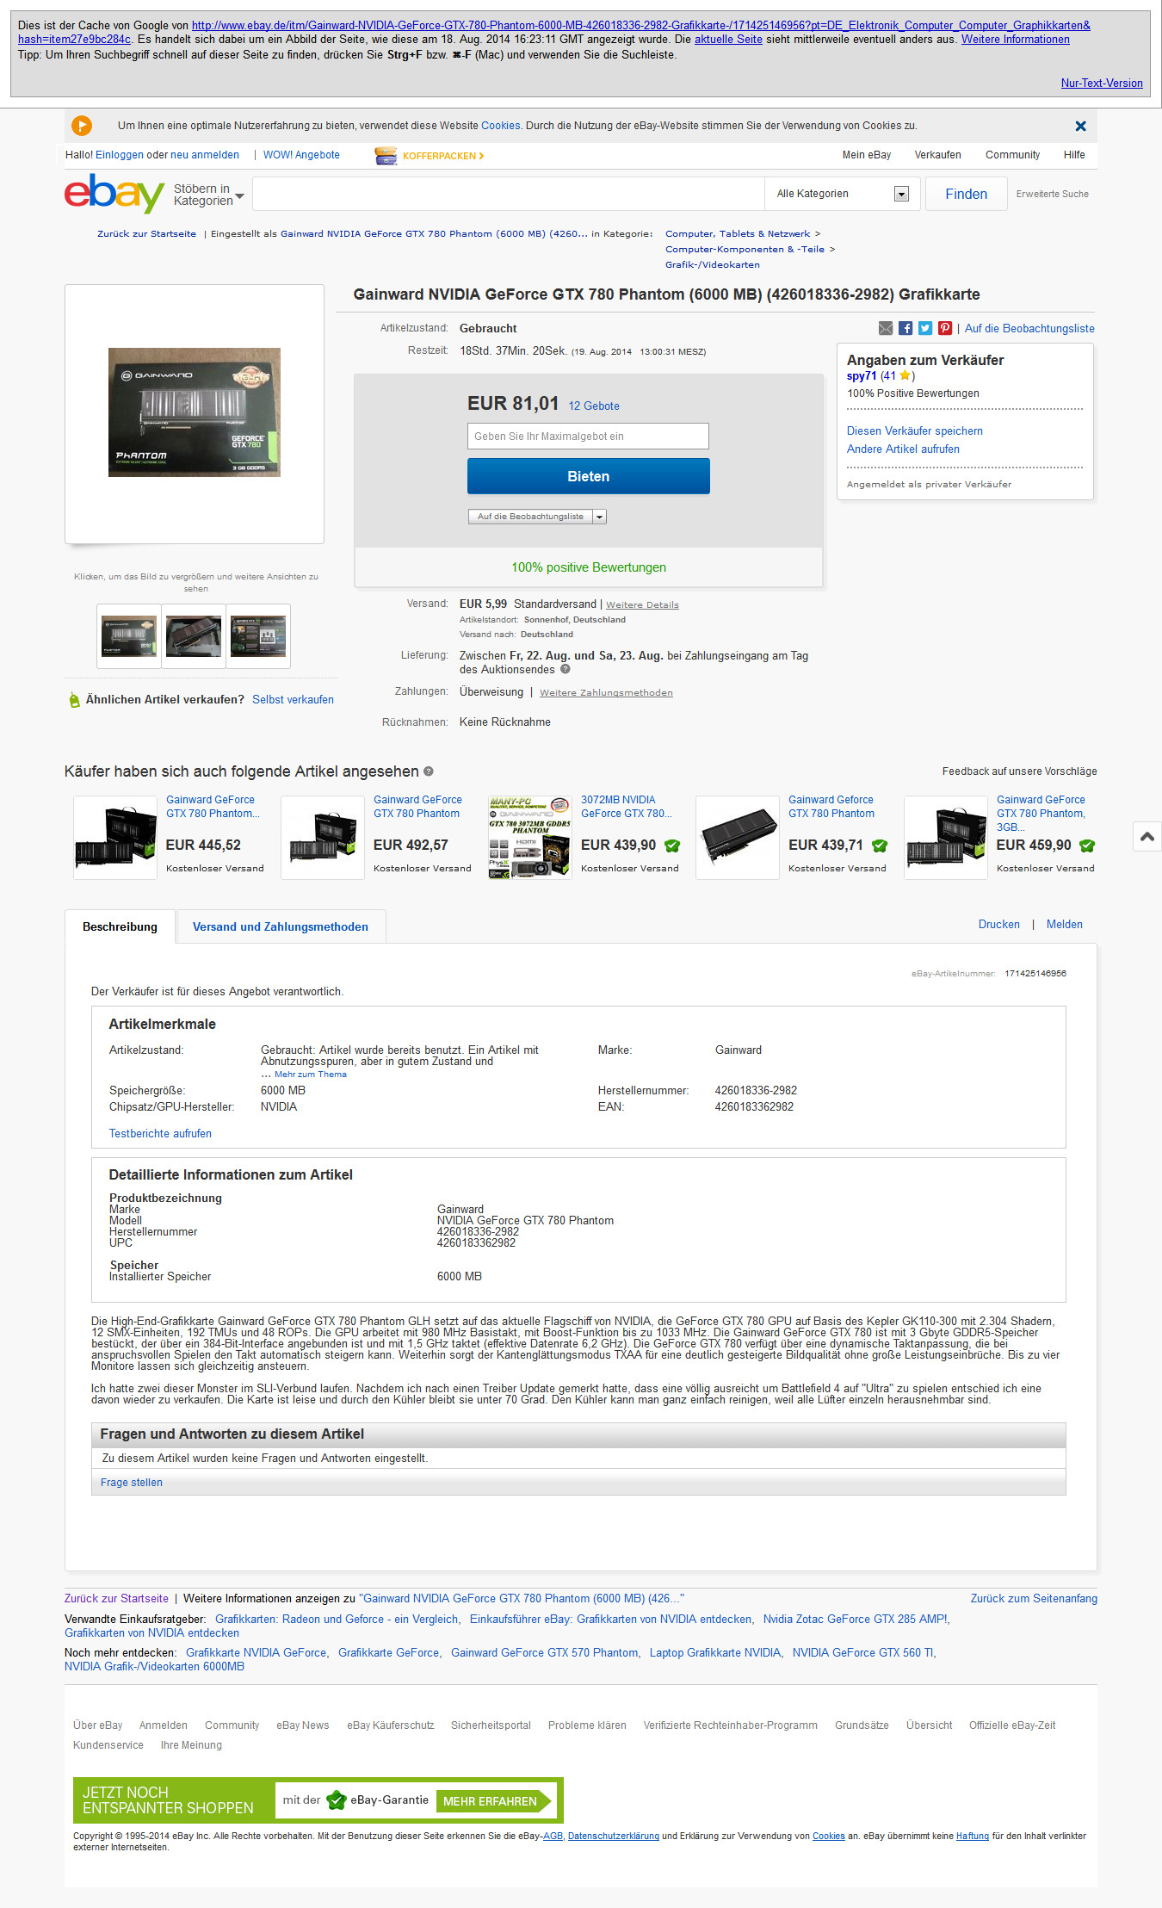Screen dimensions: 1162x1908
Task: Click the 'MEHR ERFAHREN' banner button
Action: pyautogui.click(x=495, y=1801)
